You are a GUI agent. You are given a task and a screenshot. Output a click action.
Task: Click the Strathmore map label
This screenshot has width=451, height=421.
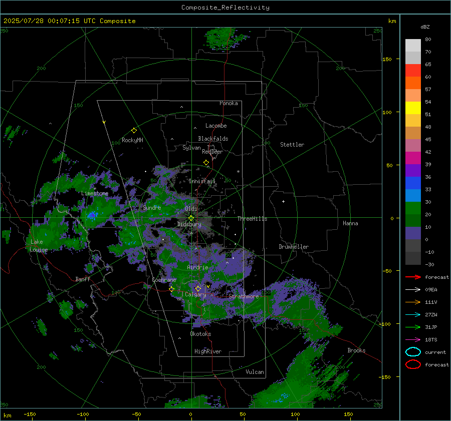244,296
